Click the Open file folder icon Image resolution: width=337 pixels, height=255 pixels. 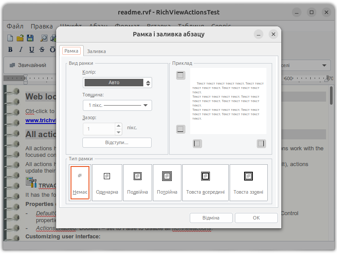click(x=20, y=38)
